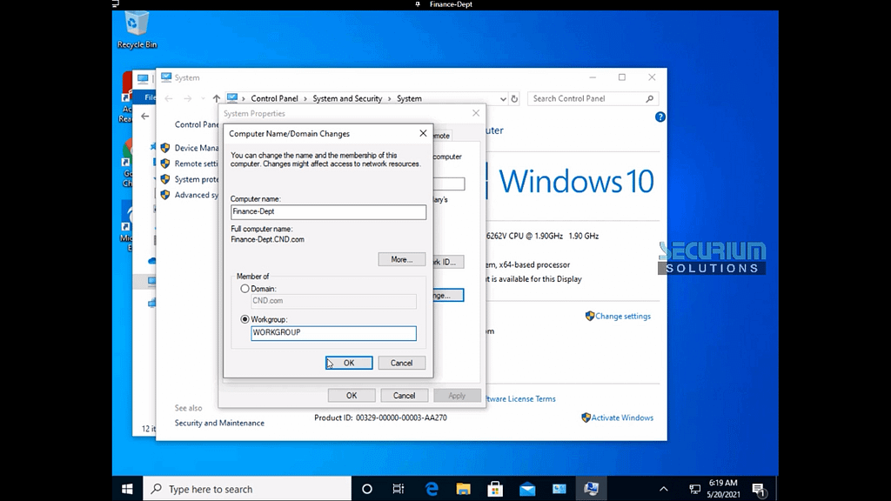This screenshot has height=501, width=891.
Task: Click into the Computer name field
Action: 328,212
